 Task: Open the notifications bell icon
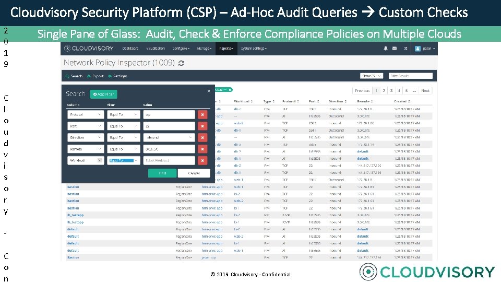385,48
